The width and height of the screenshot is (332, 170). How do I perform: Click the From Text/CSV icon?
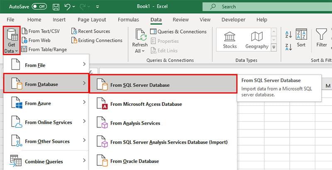coord(24,31)
